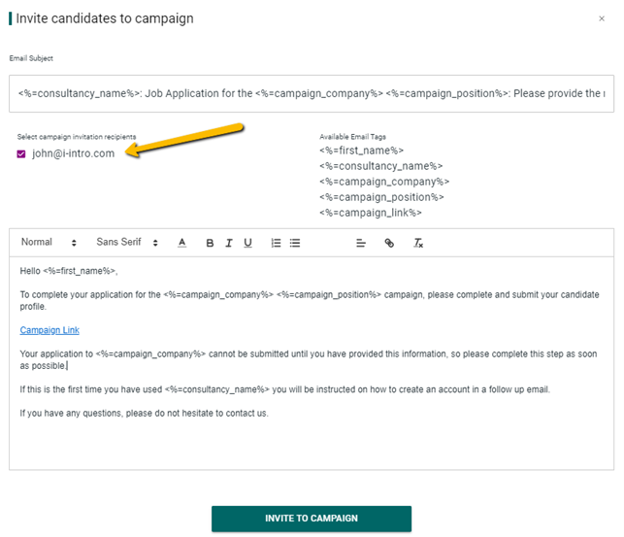The height and width of the screenshot is (537, 624).
Task: Open text alignment options
Action: (360, 243)
